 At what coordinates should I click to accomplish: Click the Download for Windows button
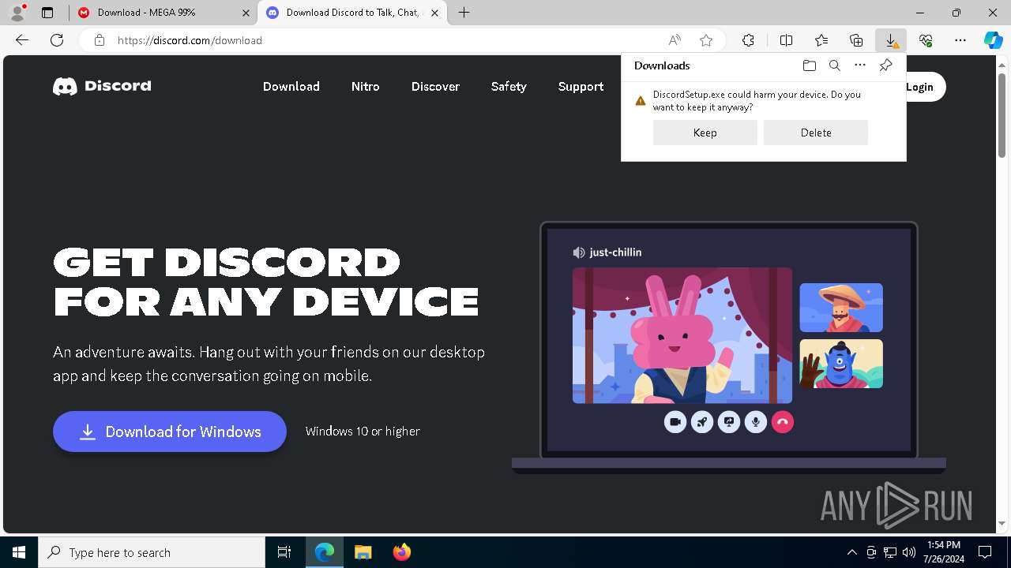pyautogui.click(x=170, y=432)
